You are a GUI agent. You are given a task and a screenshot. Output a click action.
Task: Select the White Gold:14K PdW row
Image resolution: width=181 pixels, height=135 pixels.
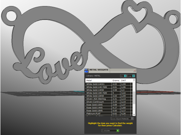(109, 87)
